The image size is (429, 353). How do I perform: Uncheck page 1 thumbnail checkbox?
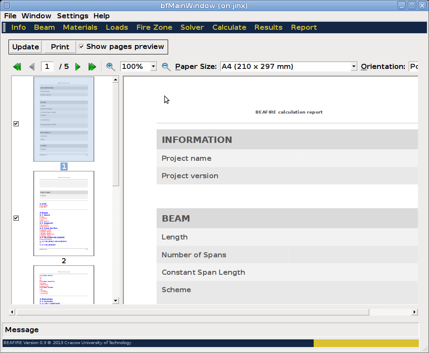[x=16, y=124]
